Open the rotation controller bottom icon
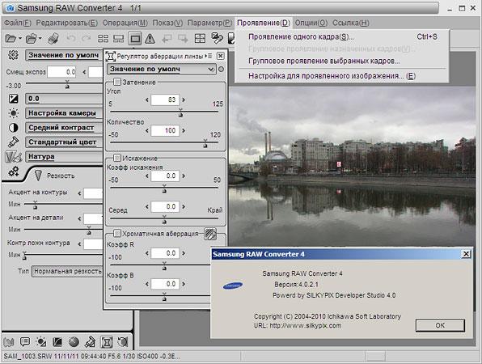The height and width of the screenshot is (364, 482). [123, 342]
